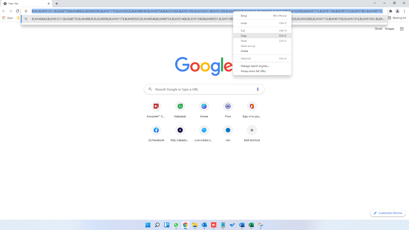Open Manage search engines option
409x230 pixels.
click(262, 66)
